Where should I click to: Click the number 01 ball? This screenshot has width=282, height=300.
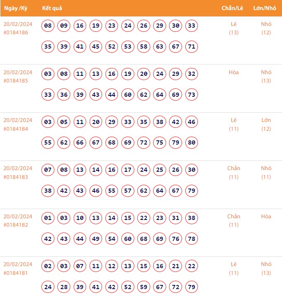tap(48, 218)
